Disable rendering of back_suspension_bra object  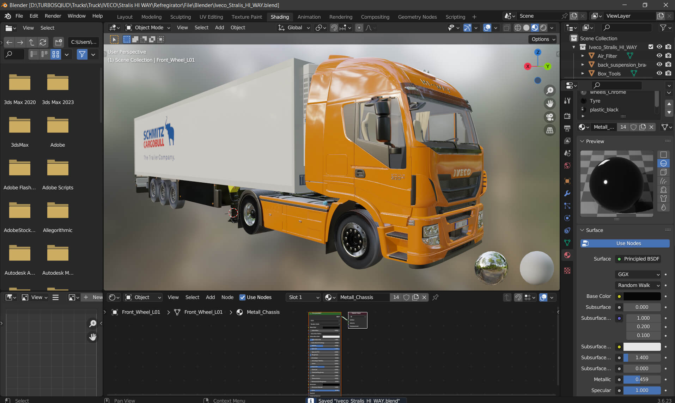tap(668, 65)
